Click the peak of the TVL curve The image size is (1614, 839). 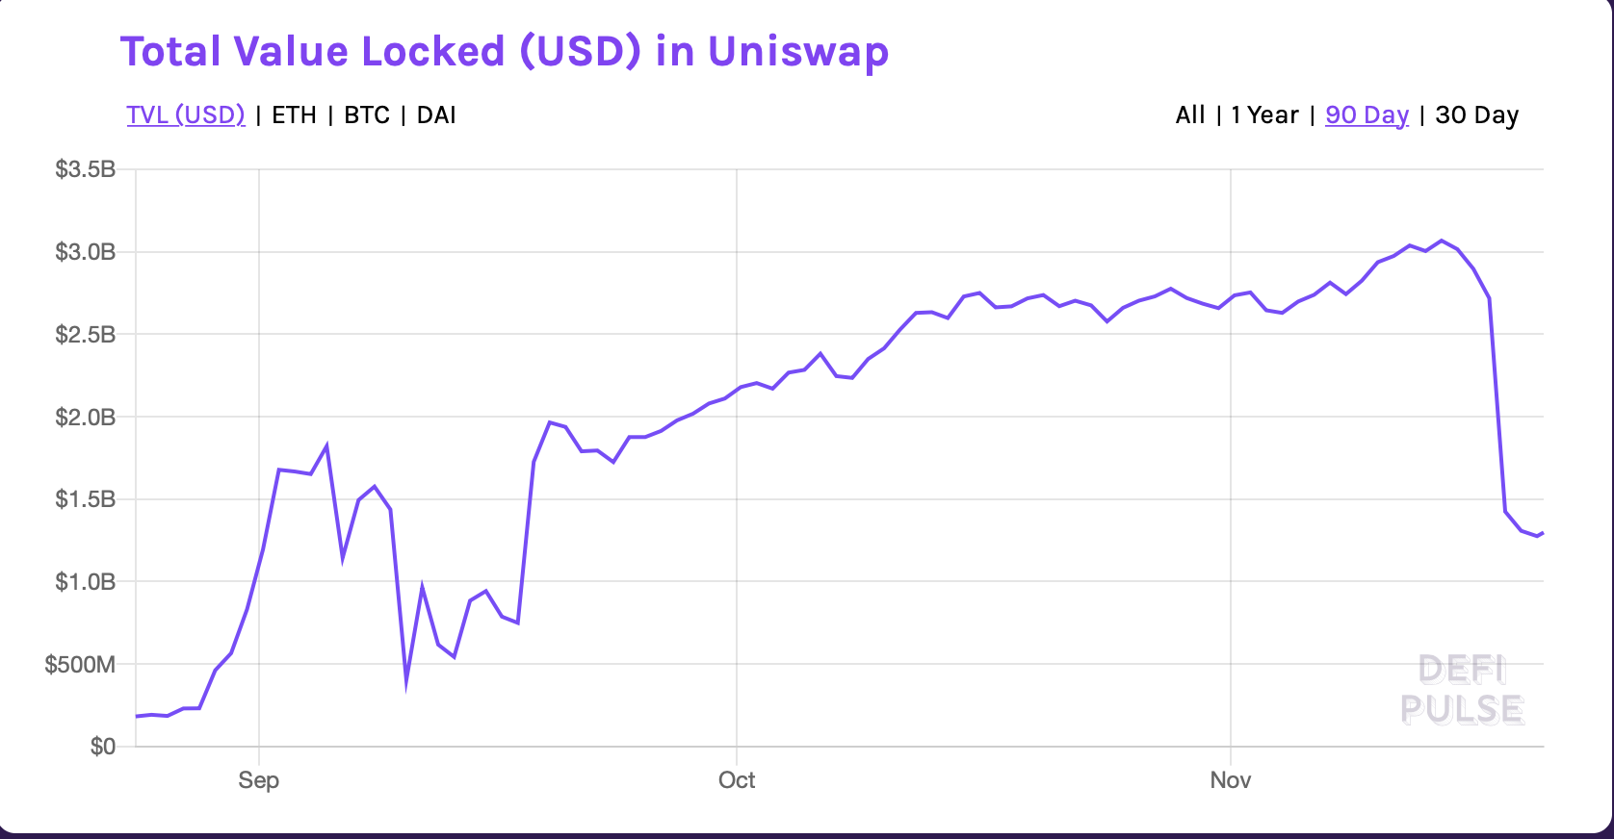click(x=1442, y=241)
